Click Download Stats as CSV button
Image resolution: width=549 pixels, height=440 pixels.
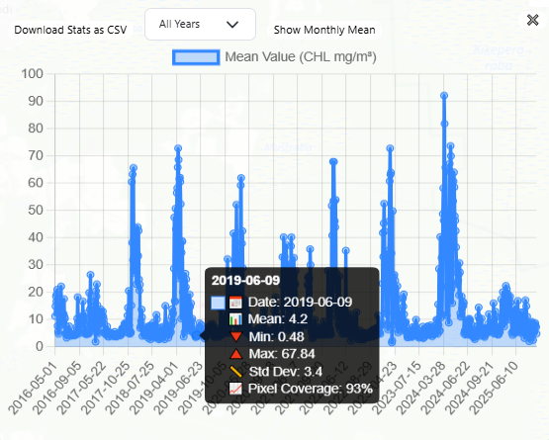[x=70, y=30]
